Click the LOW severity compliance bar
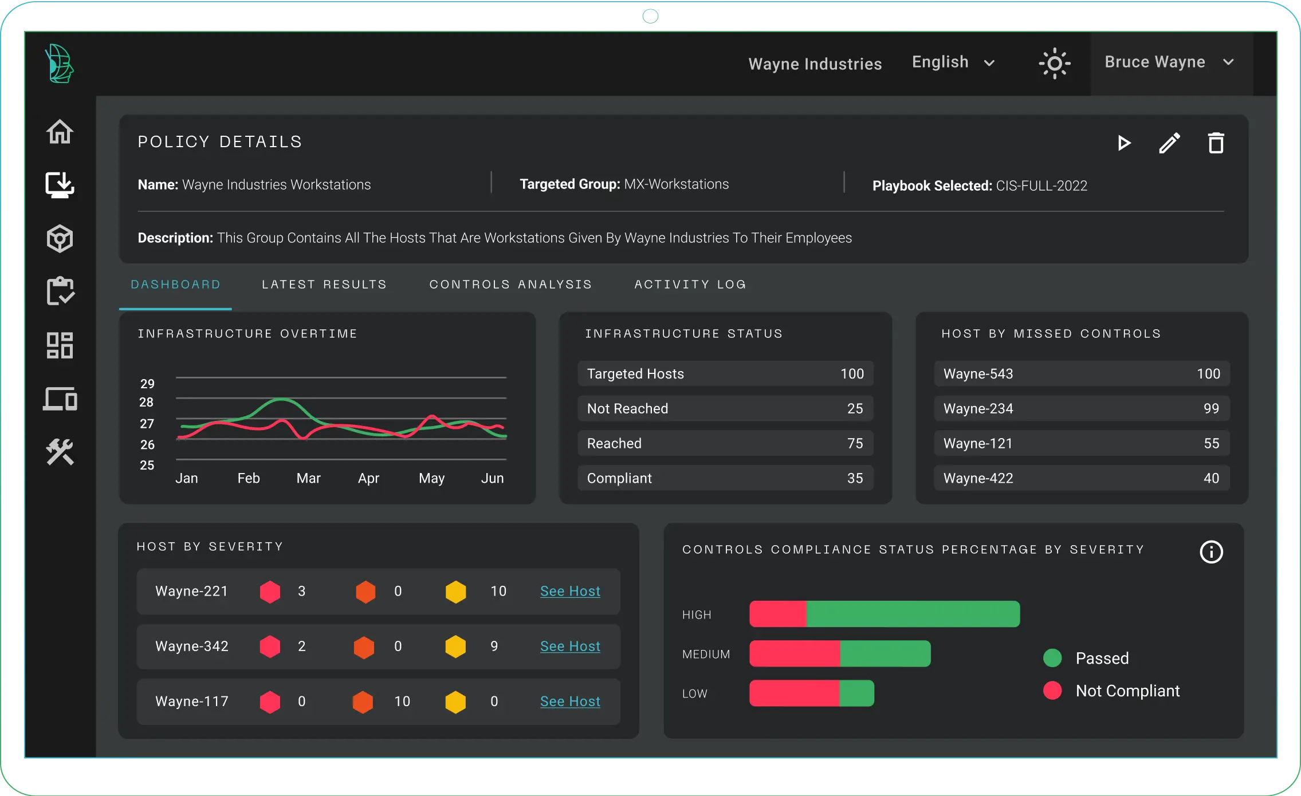The width and height of the screenshot is (1301, 796). [812, 693]
